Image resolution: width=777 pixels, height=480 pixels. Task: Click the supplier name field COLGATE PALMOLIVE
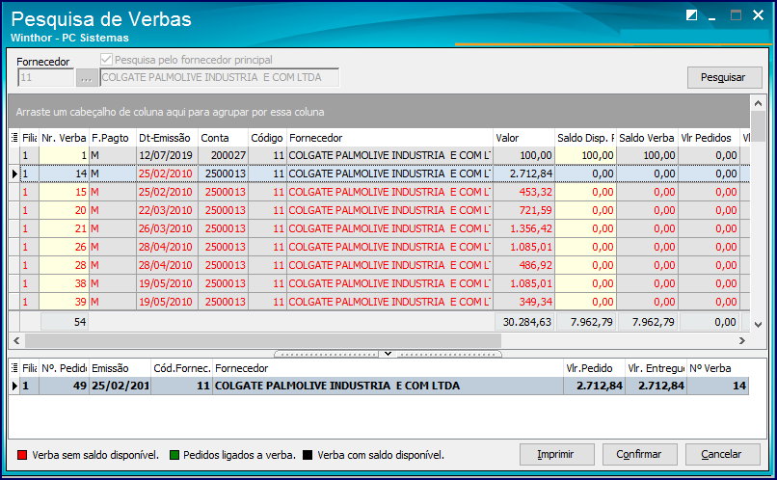(220, 78)
